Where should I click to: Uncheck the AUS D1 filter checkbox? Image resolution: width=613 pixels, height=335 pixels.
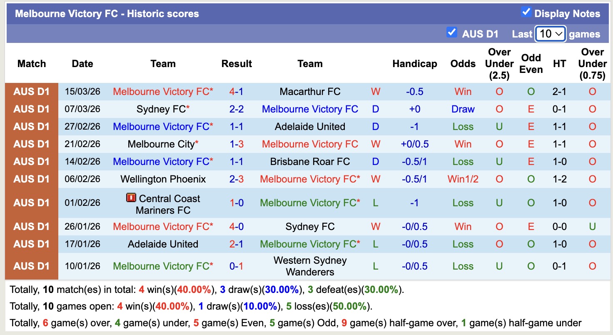pos(451,32)
